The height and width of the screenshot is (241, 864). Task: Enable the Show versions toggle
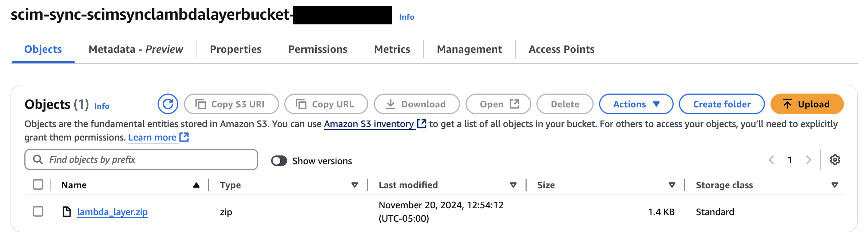pos(279,161)
